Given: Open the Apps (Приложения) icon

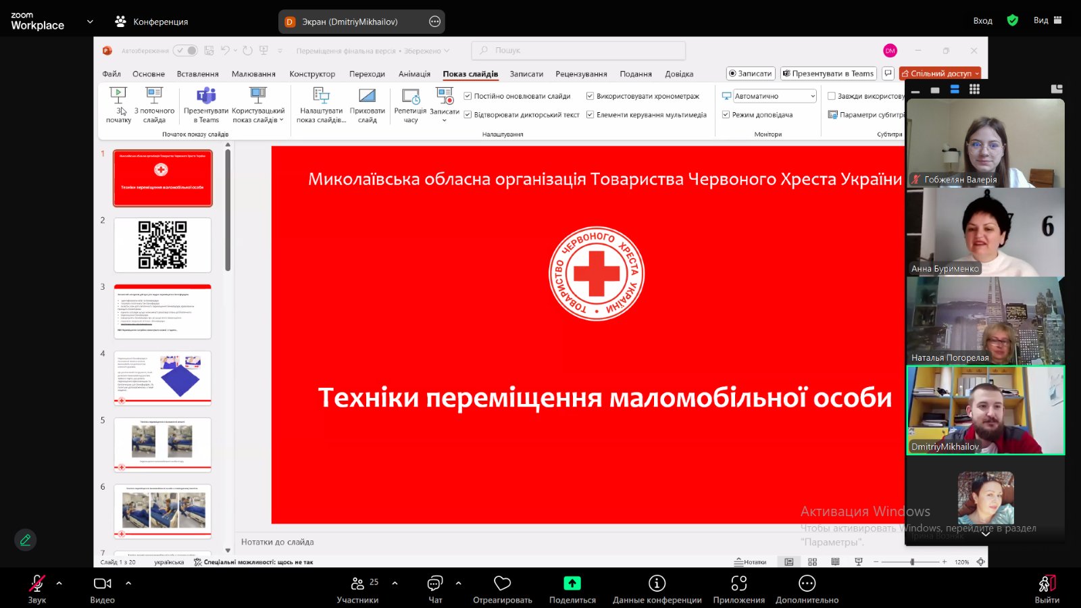Looking at the screenshot, I should (x=738, y=584).
